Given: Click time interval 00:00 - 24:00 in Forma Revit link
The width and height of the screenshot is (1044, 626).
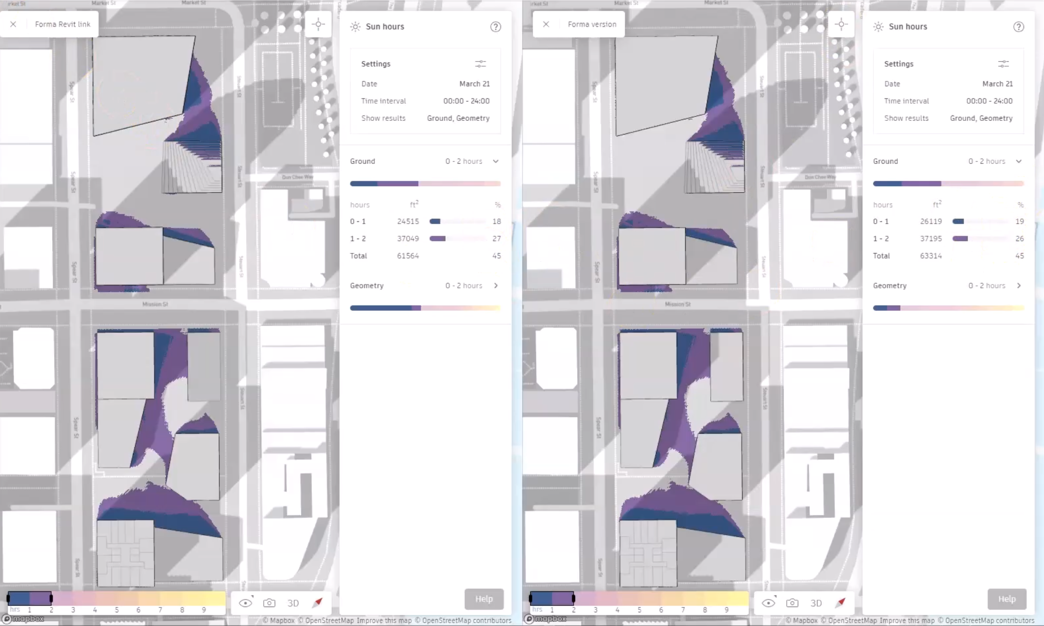Looking at the screenshot, I should pyautogui.click(x=466, y=101).
